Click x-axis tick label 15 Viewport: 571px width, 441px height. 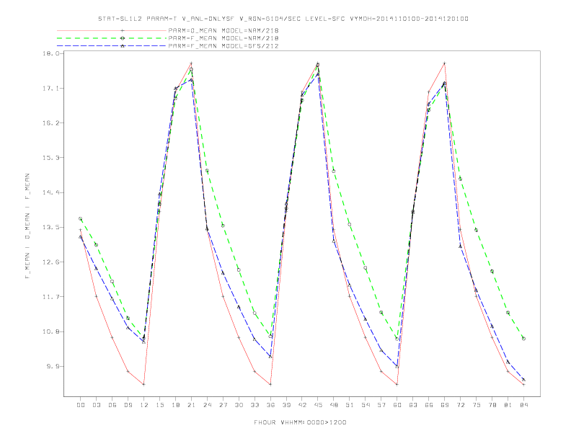coord(159,405)
